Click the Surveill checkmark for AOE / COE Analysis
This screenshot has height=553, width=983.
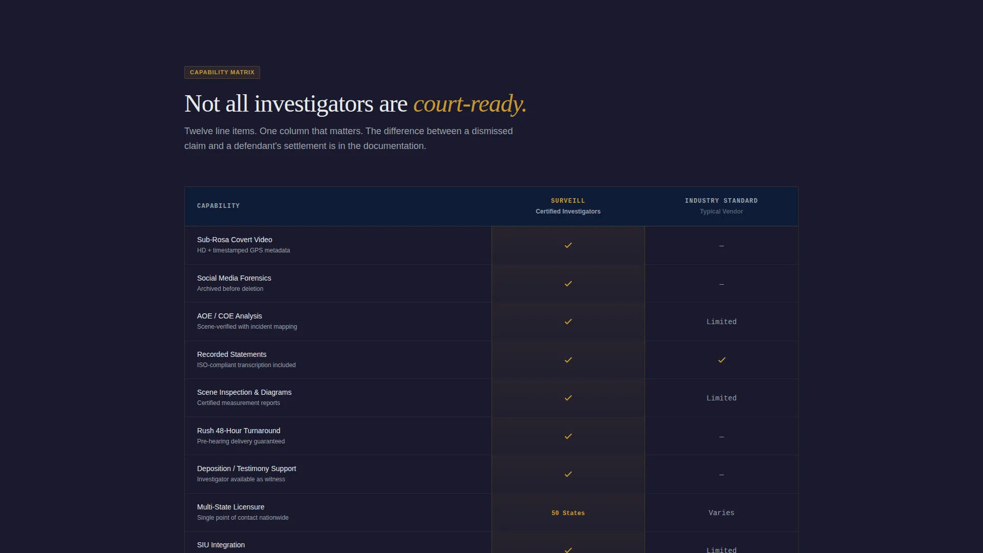568,322
